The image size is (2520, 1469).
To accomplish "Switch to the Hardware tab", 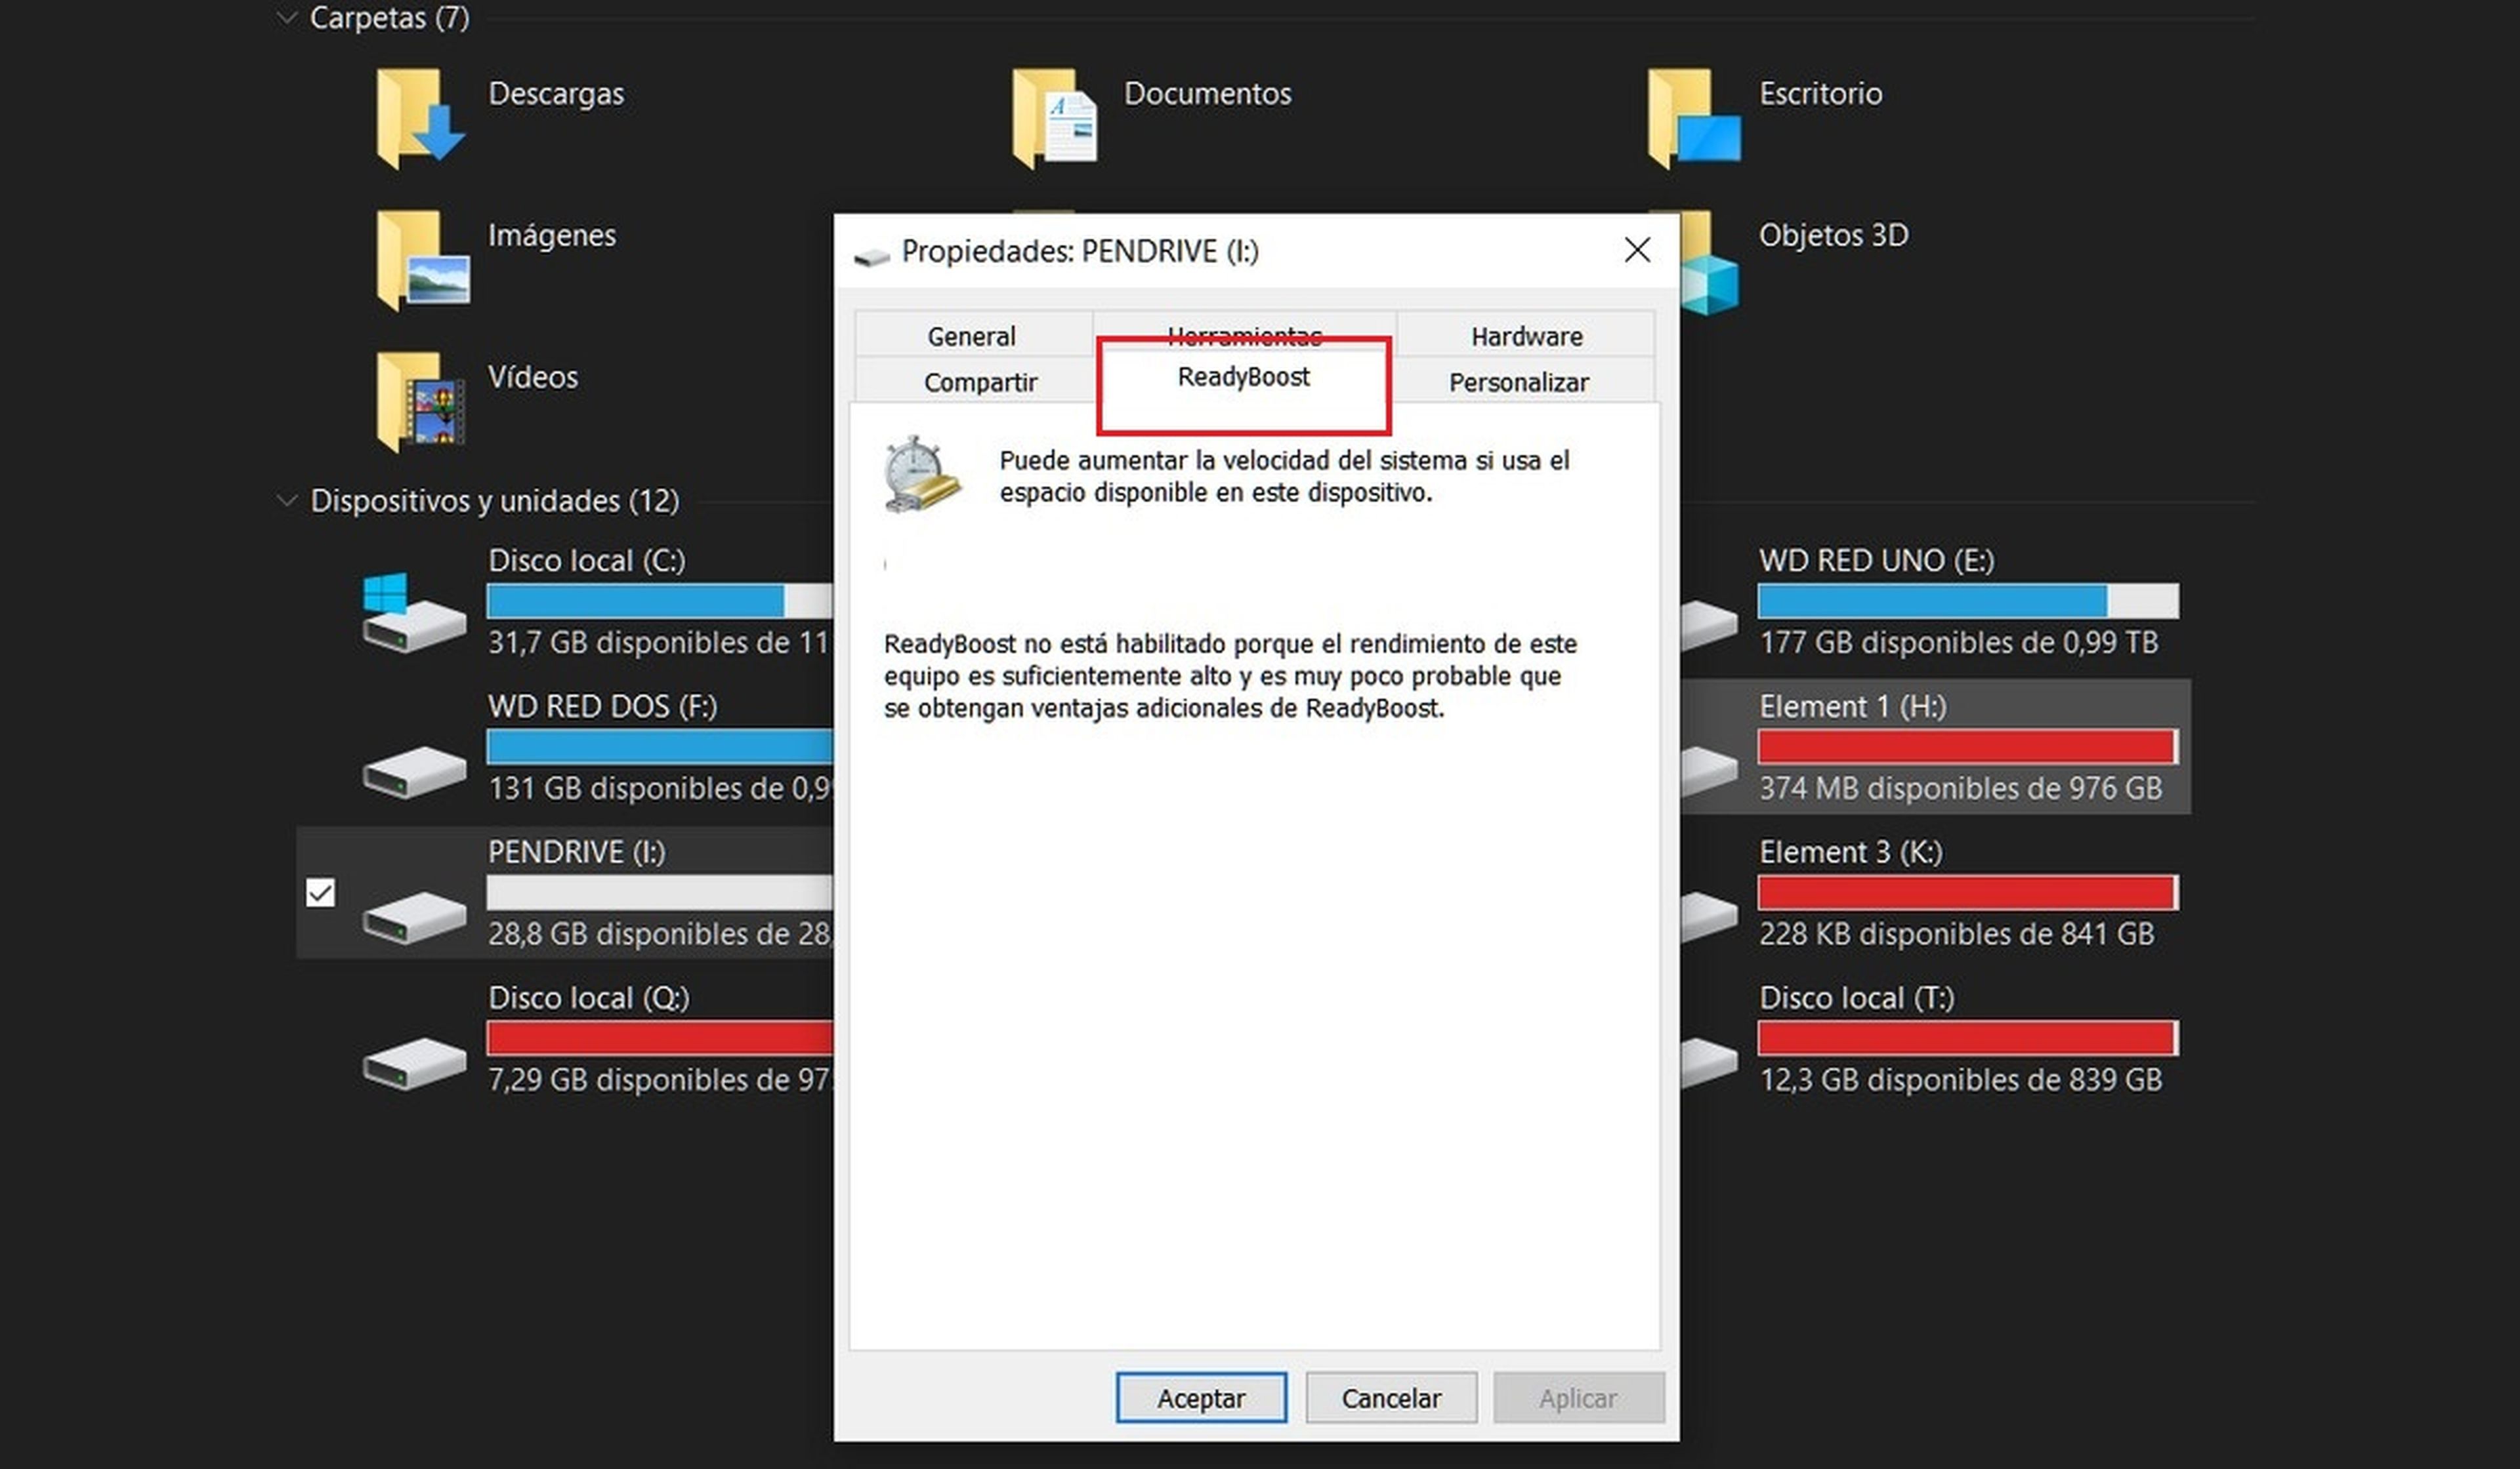I will click(1526, 336).
